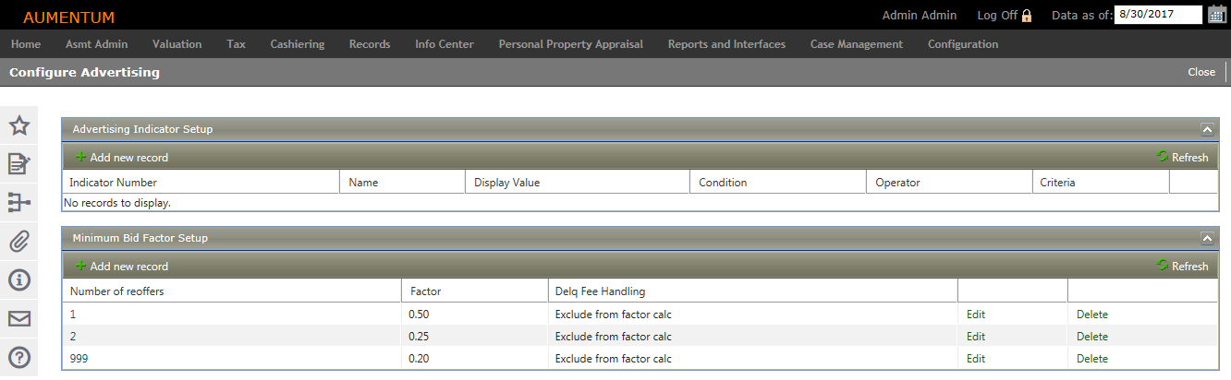The image size is (1231, 380).
Task: Refresh the Minimum Bid Factor grid
Action: (x=1183, y=267)
